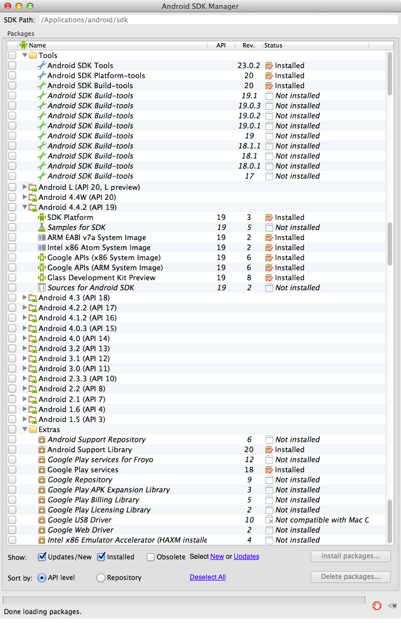Image resolution: width=401 pixels, height=623 pixels.
Task: Click the API column header
Action: point(221,45)
